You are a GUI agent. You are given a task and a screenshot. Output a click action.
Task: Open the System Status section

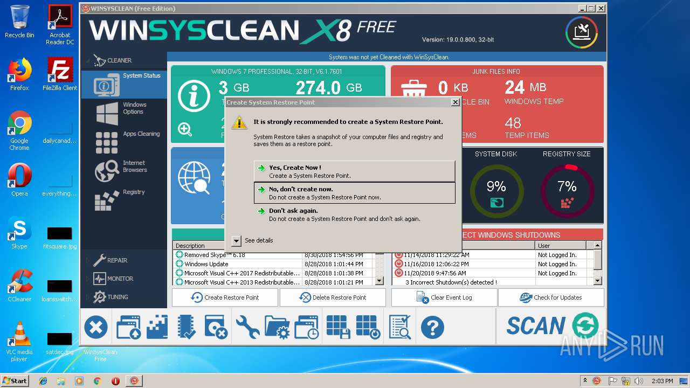click(124, 84)
